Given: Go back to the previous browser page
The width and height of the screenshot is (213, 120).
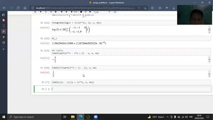Looking at the screenshot, I should (x=4, y=8).
